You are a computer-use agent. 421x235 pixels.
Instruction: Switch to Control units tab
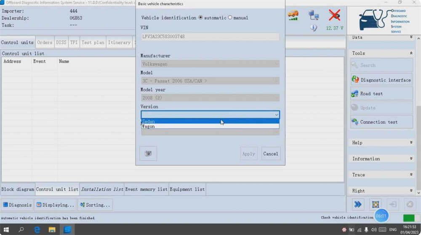[x=17, y=42]
